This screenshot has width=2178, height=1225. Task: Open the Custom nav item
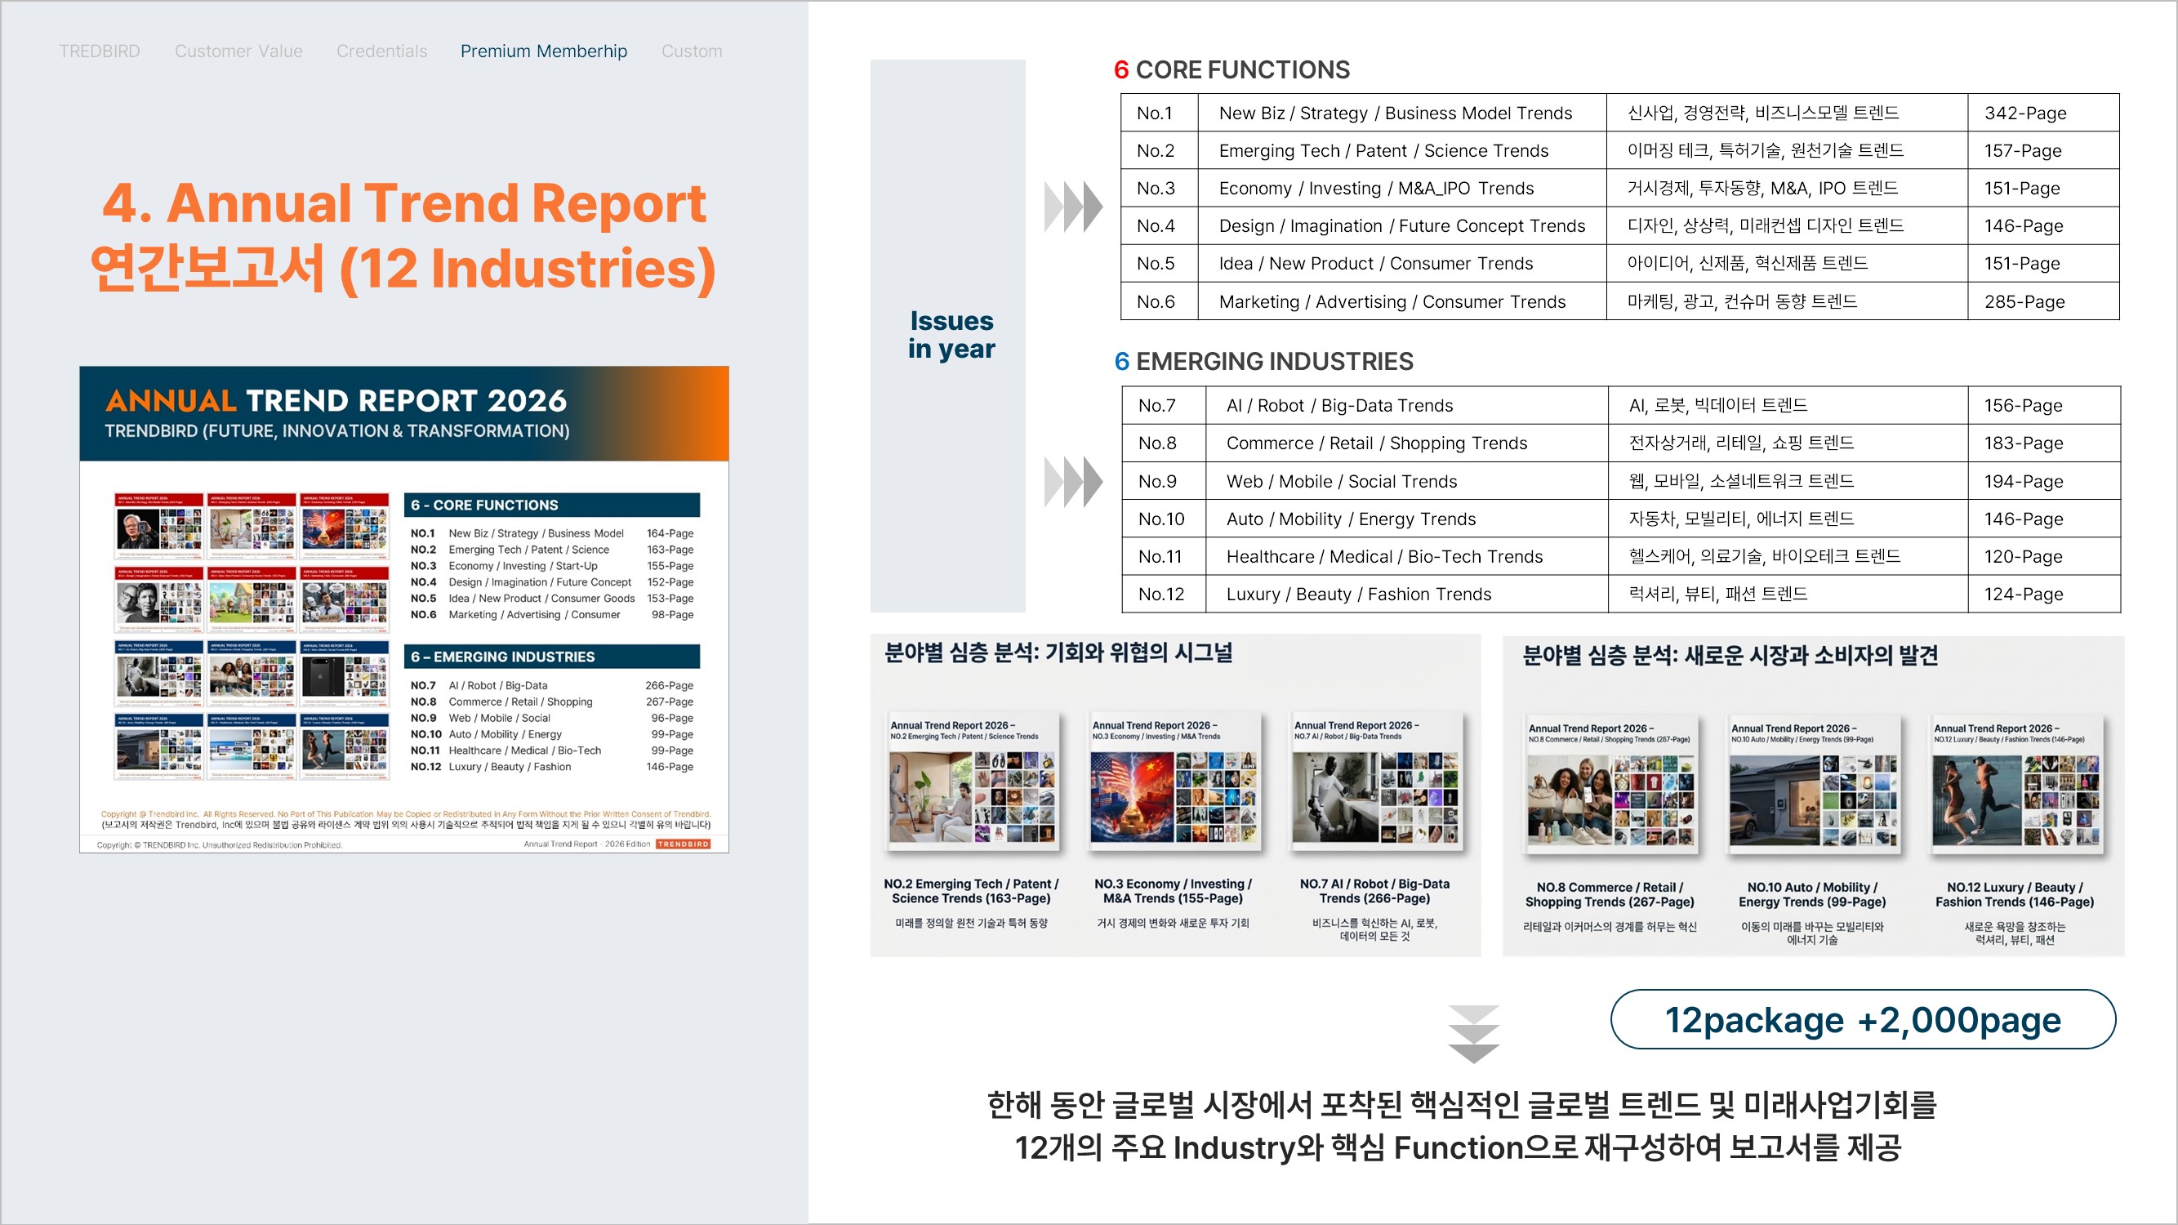coord(691,51)
